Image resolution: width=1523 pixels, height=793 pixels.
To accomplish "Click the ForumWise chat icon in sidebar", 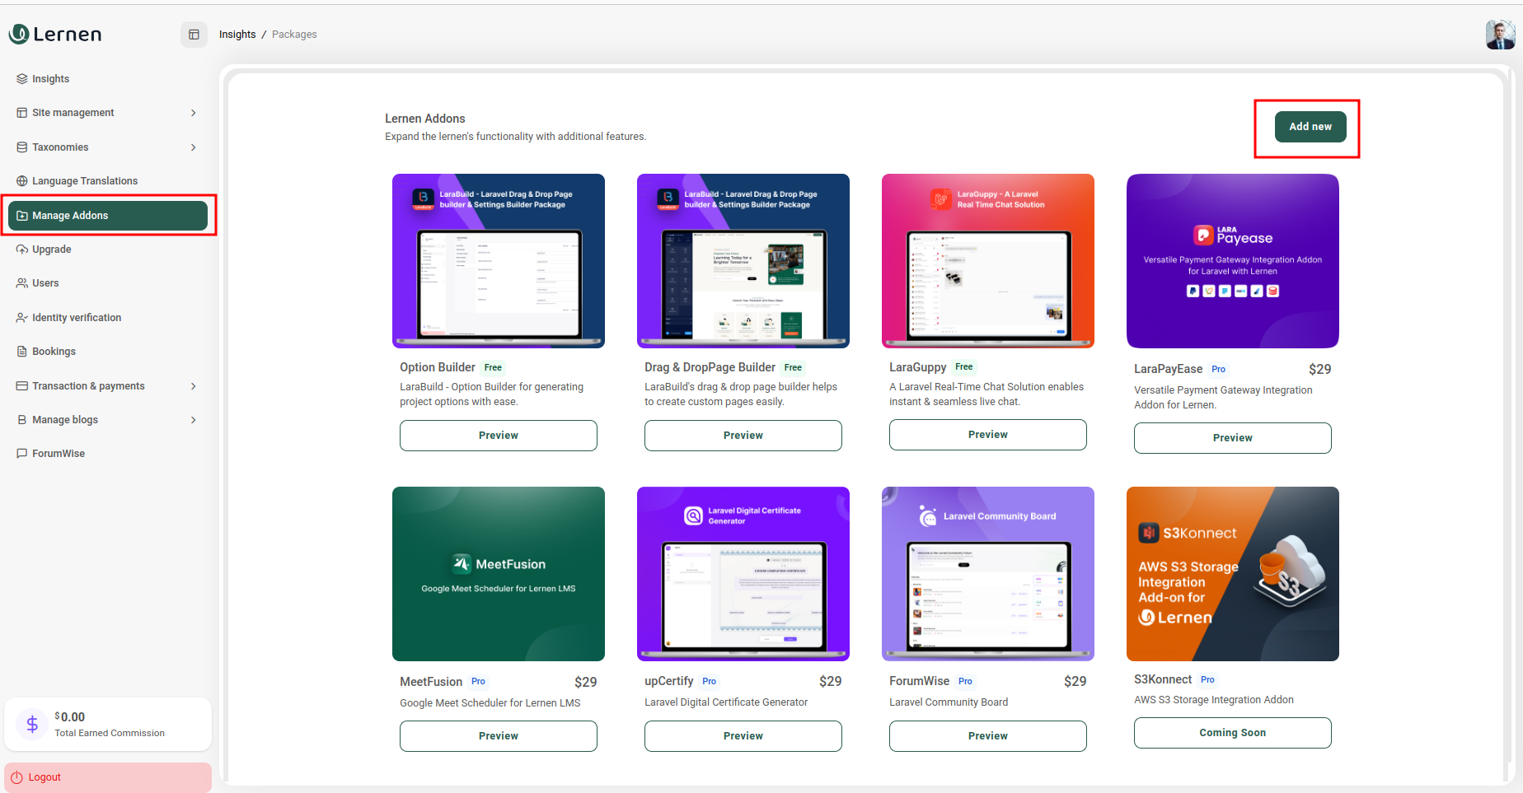I will (x=22, y=454).
